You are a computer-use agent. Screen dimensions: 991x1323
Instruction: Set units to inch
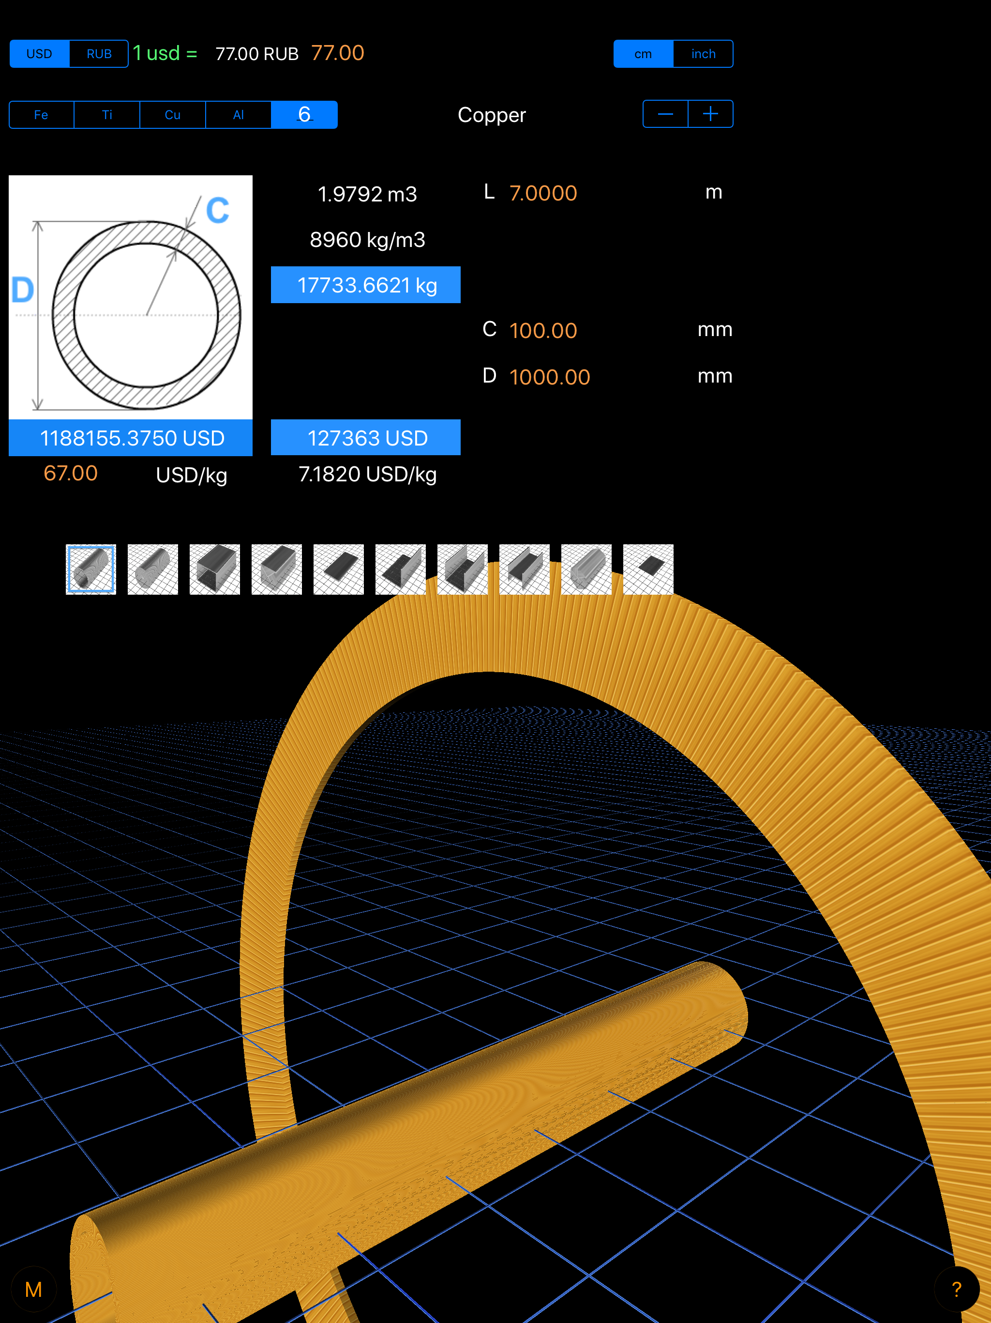[x=704, y=54]
